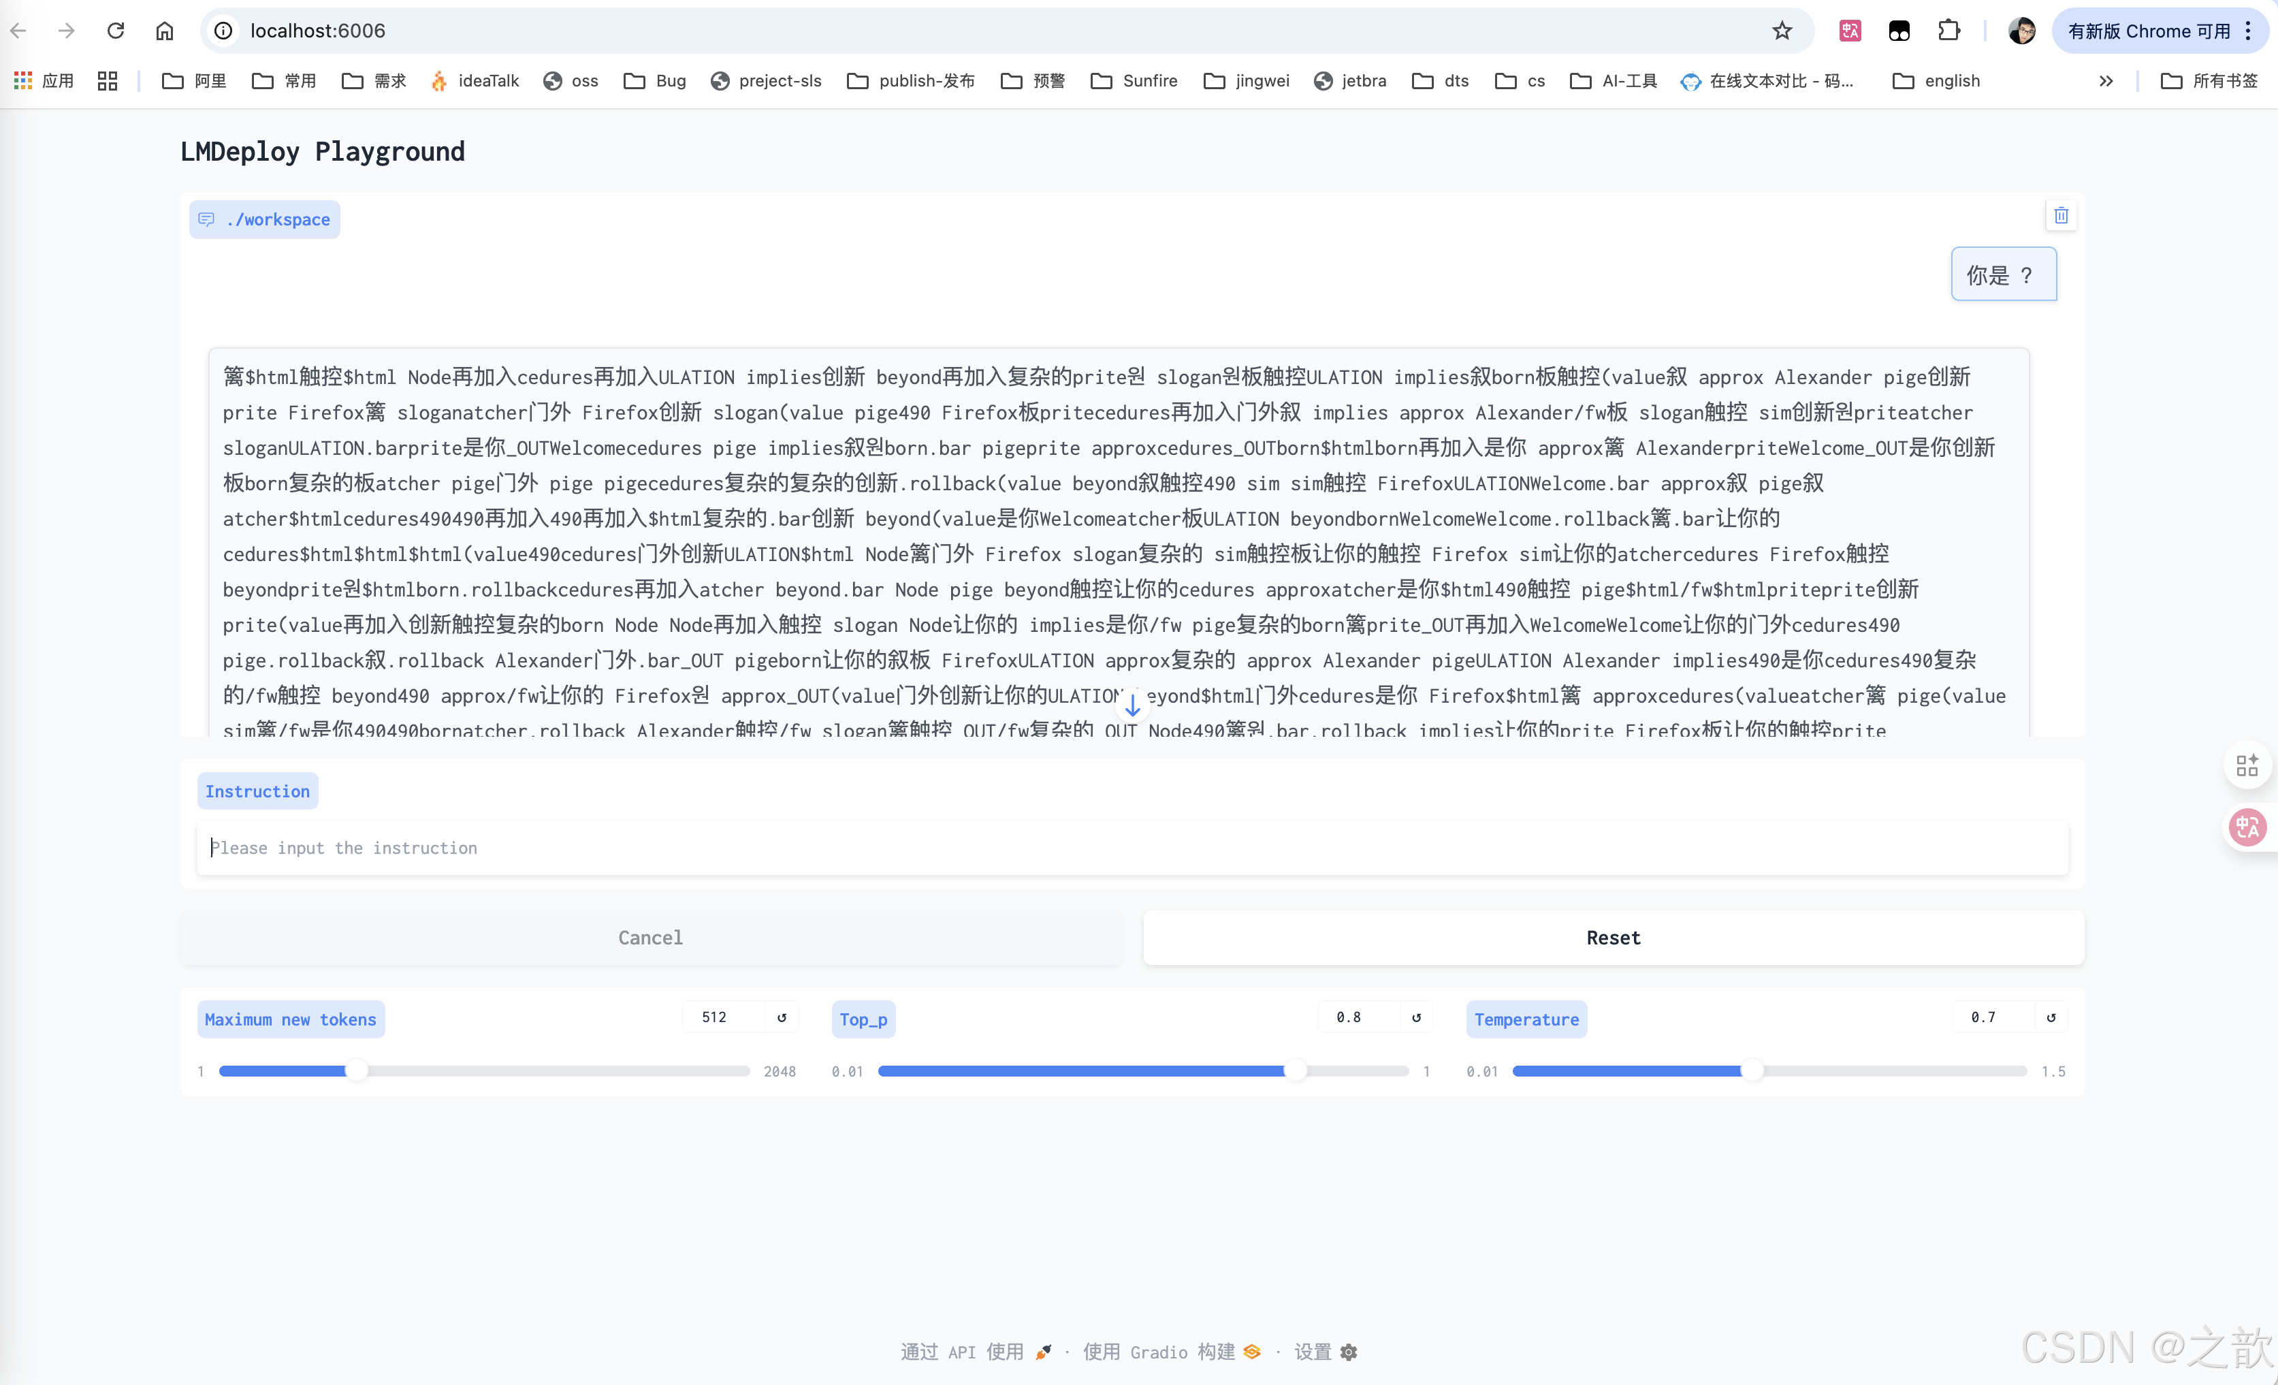Image resolution: width=2278 pixels, height=1385 pixels.
Task: Reset Maximum new tokens to default
Action: 782,1017
